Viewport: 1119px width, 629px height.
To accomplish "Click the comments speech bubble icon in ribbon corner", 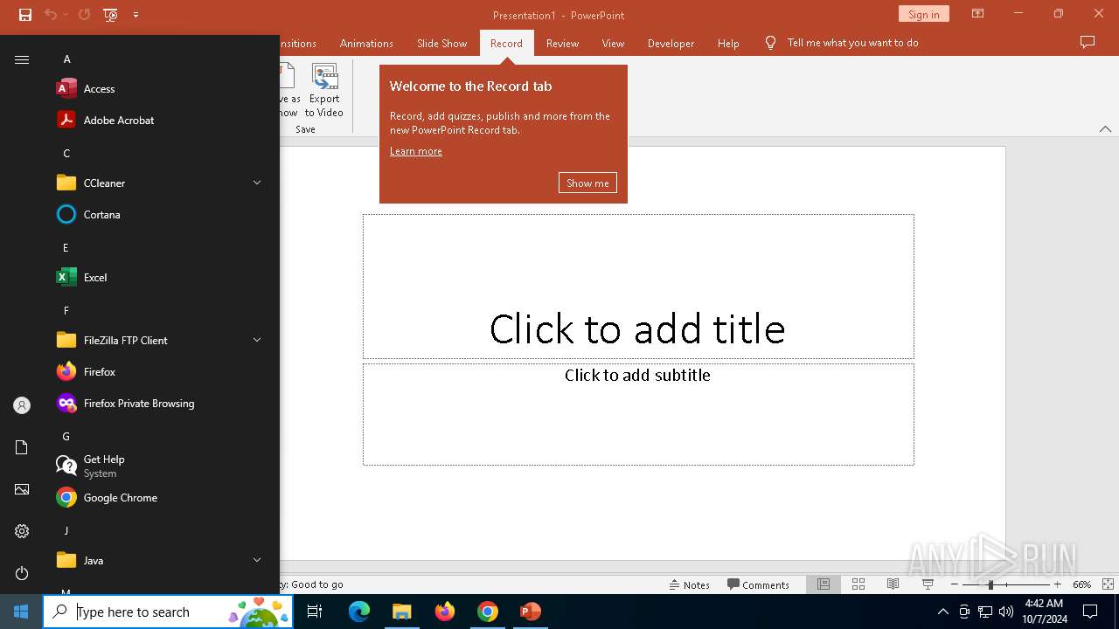I will (1088, 42).
